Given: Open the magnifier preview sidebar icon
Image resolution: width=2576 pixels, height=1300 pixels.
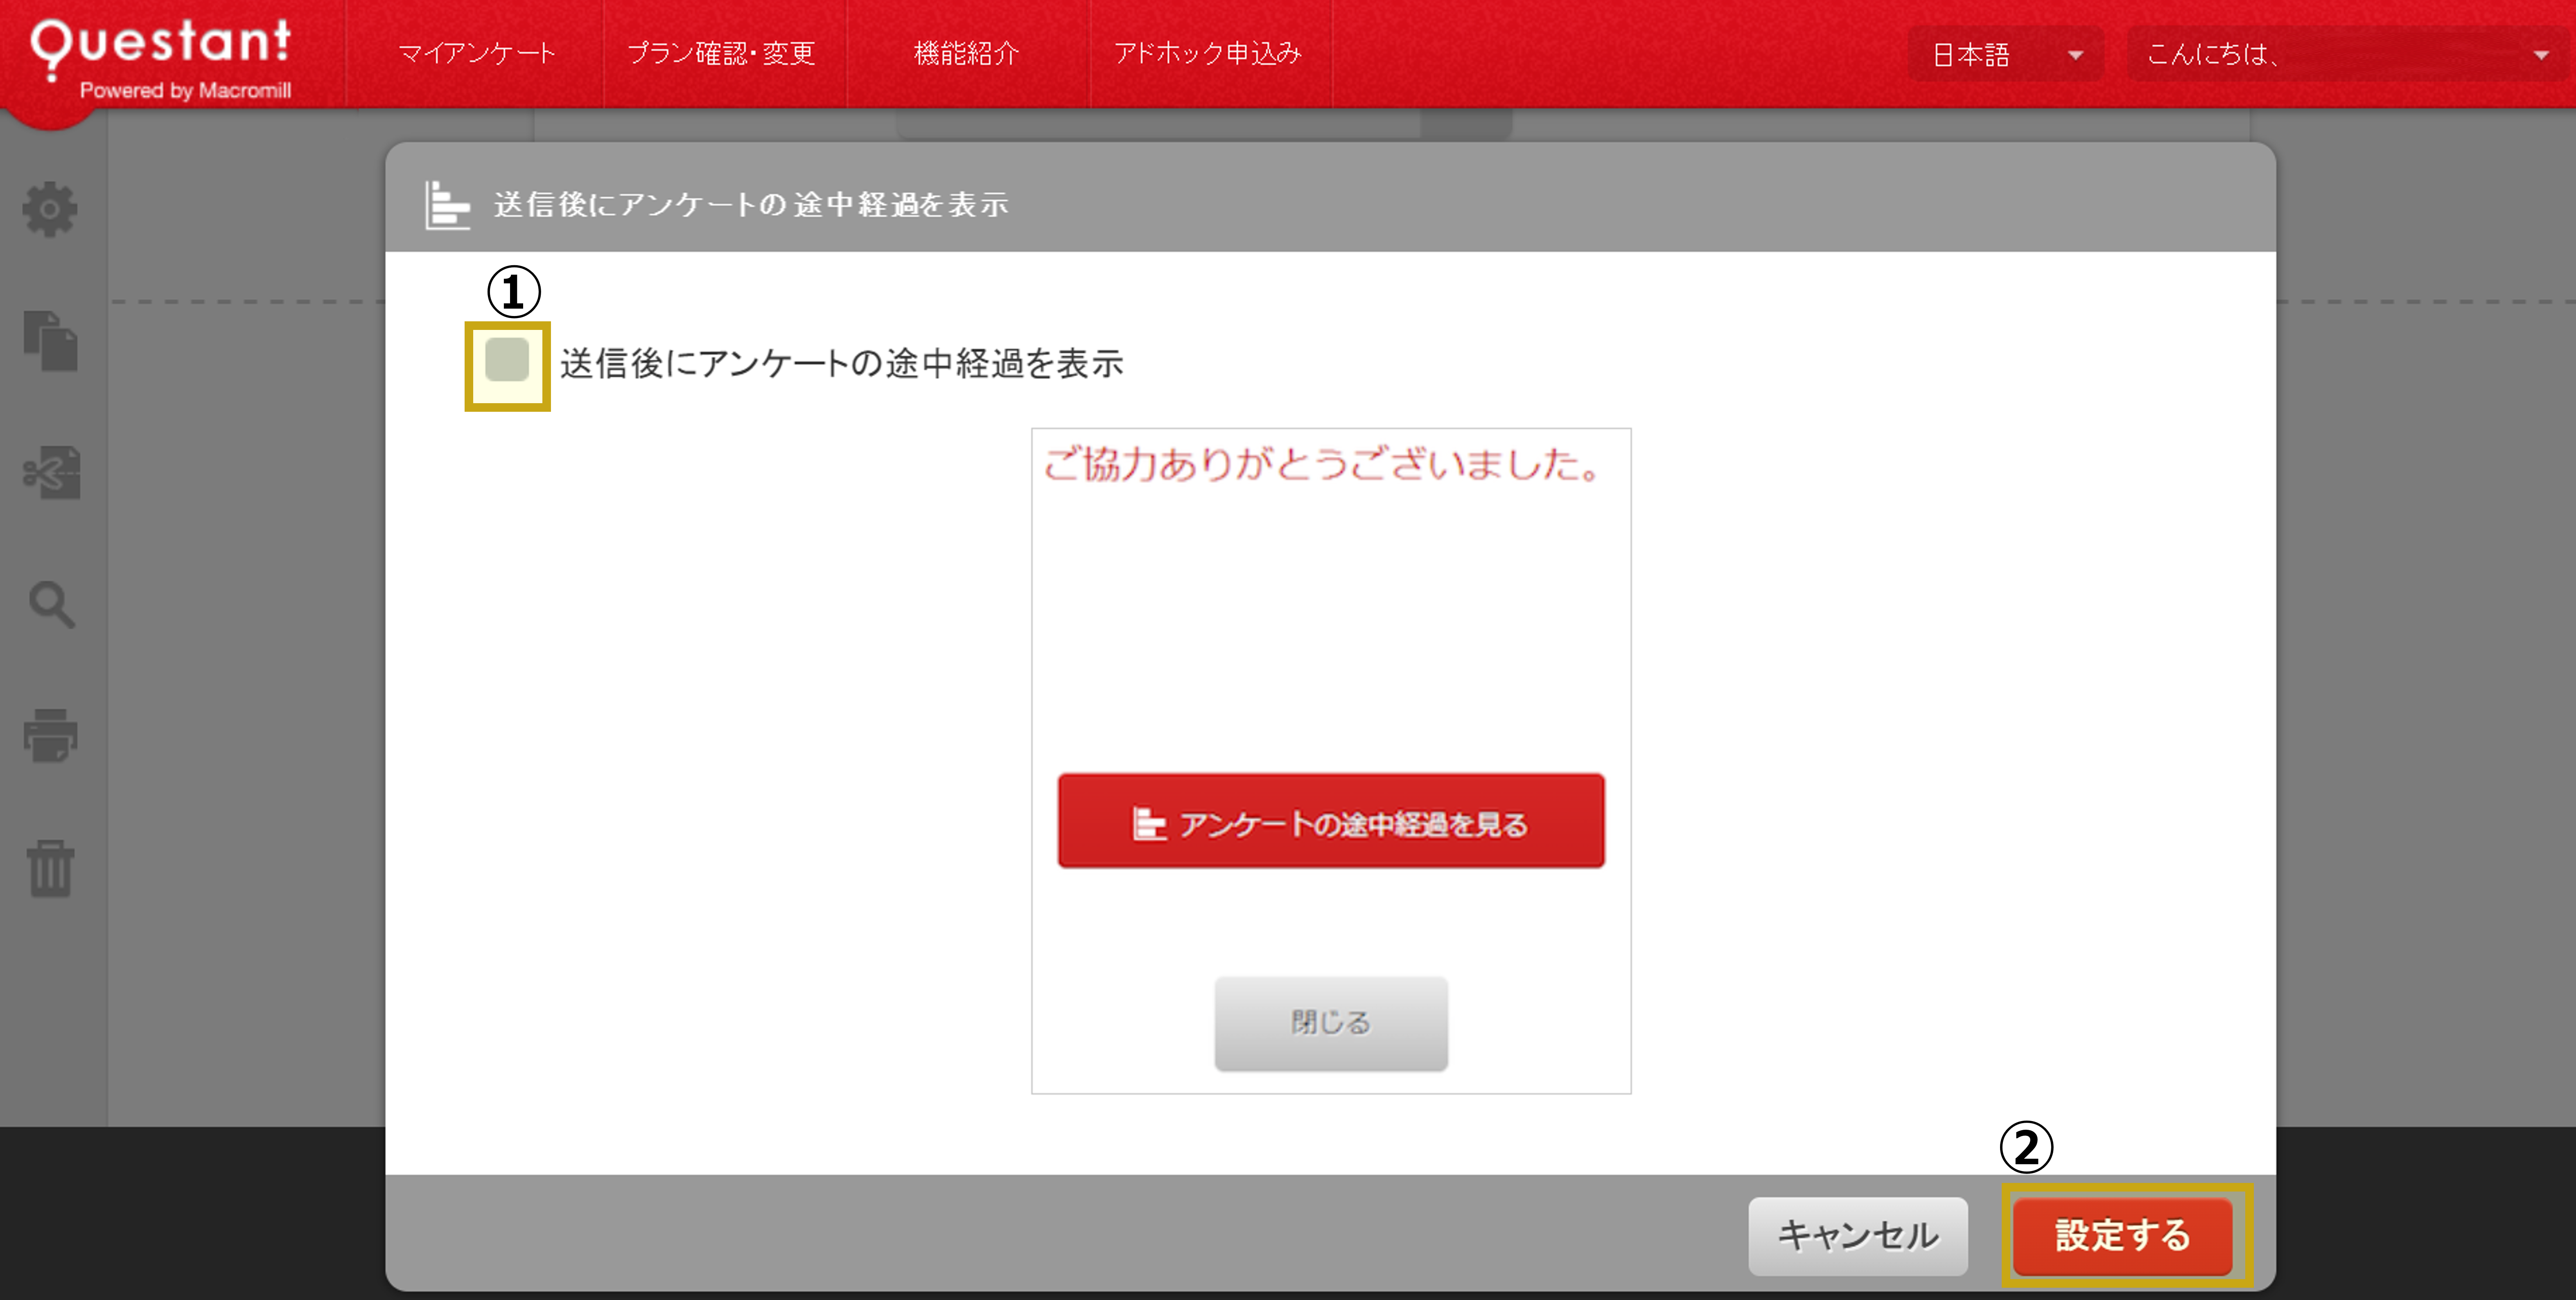Looking at the screenshot, I should (51, 605).
